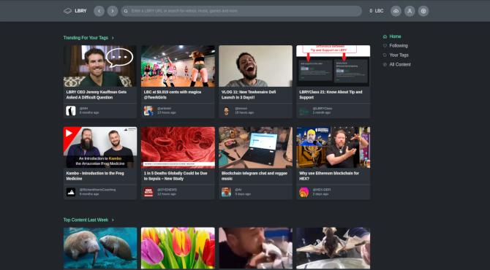Click bat on plate thumbnail
The image size is (490, 270).
[333, 248]
